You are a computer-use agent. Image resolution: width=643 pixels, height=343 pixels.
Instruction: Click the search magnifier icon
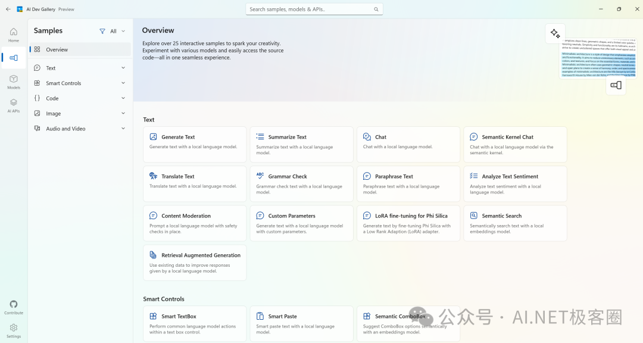point(376,9)
